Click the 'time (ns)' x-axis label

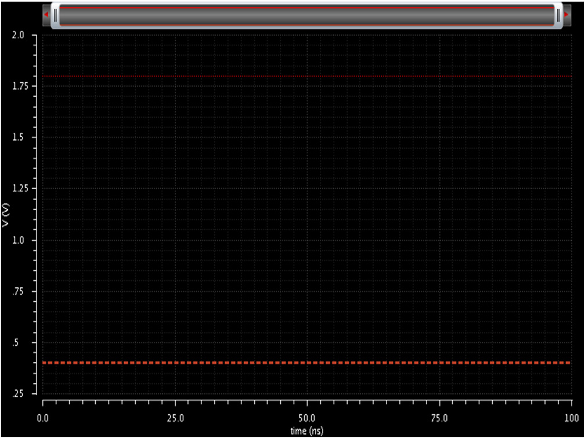307,430
